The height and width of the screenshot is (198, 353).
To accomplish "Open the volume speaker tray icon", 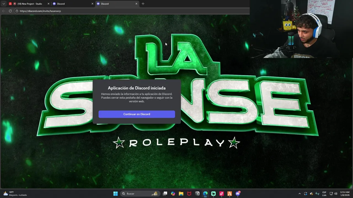I will click(336, 194).
